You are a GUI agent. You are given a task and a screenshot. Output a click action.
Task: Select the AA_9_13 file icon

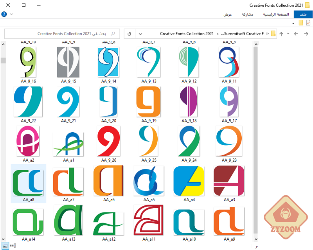149,62
